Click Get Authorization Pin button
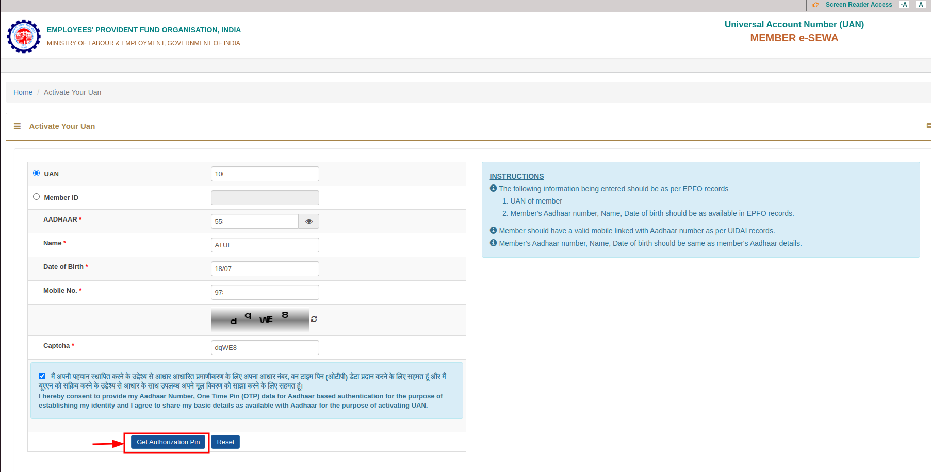Viewport: 931px width, 472px height. pyautogui.click(x=168, y=442)
